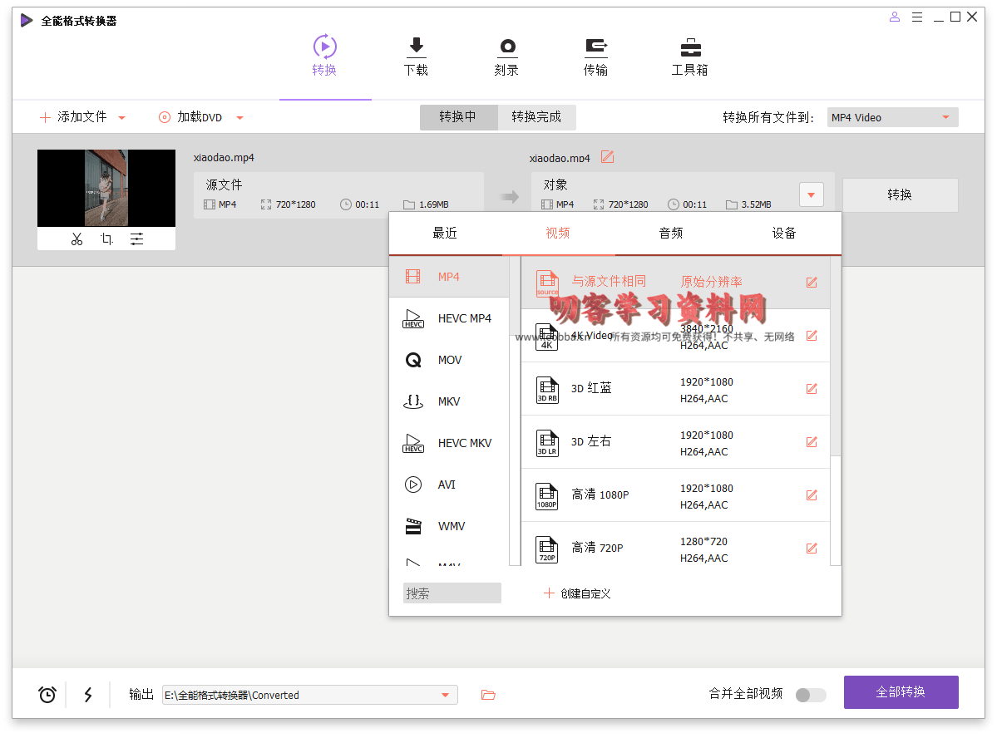Click 创建自定义 to add custom preset

(577, 593)
